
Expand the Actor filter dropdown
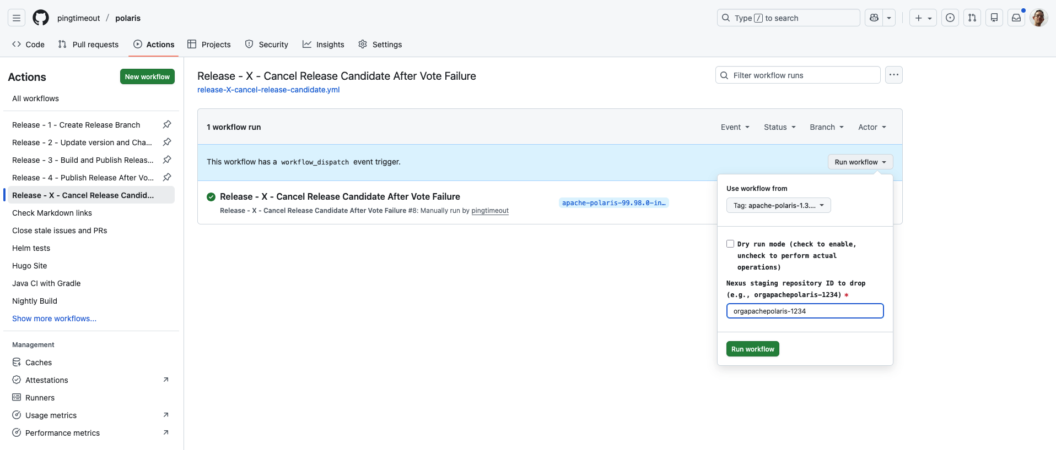(872, 127)
